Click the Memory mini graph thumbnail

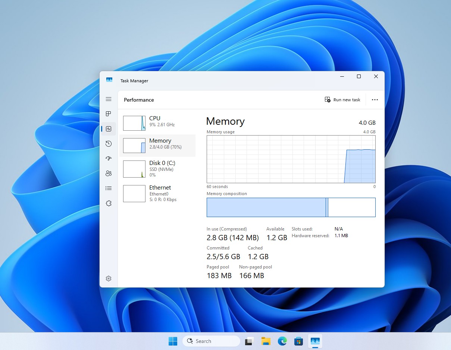coord(134,146)
